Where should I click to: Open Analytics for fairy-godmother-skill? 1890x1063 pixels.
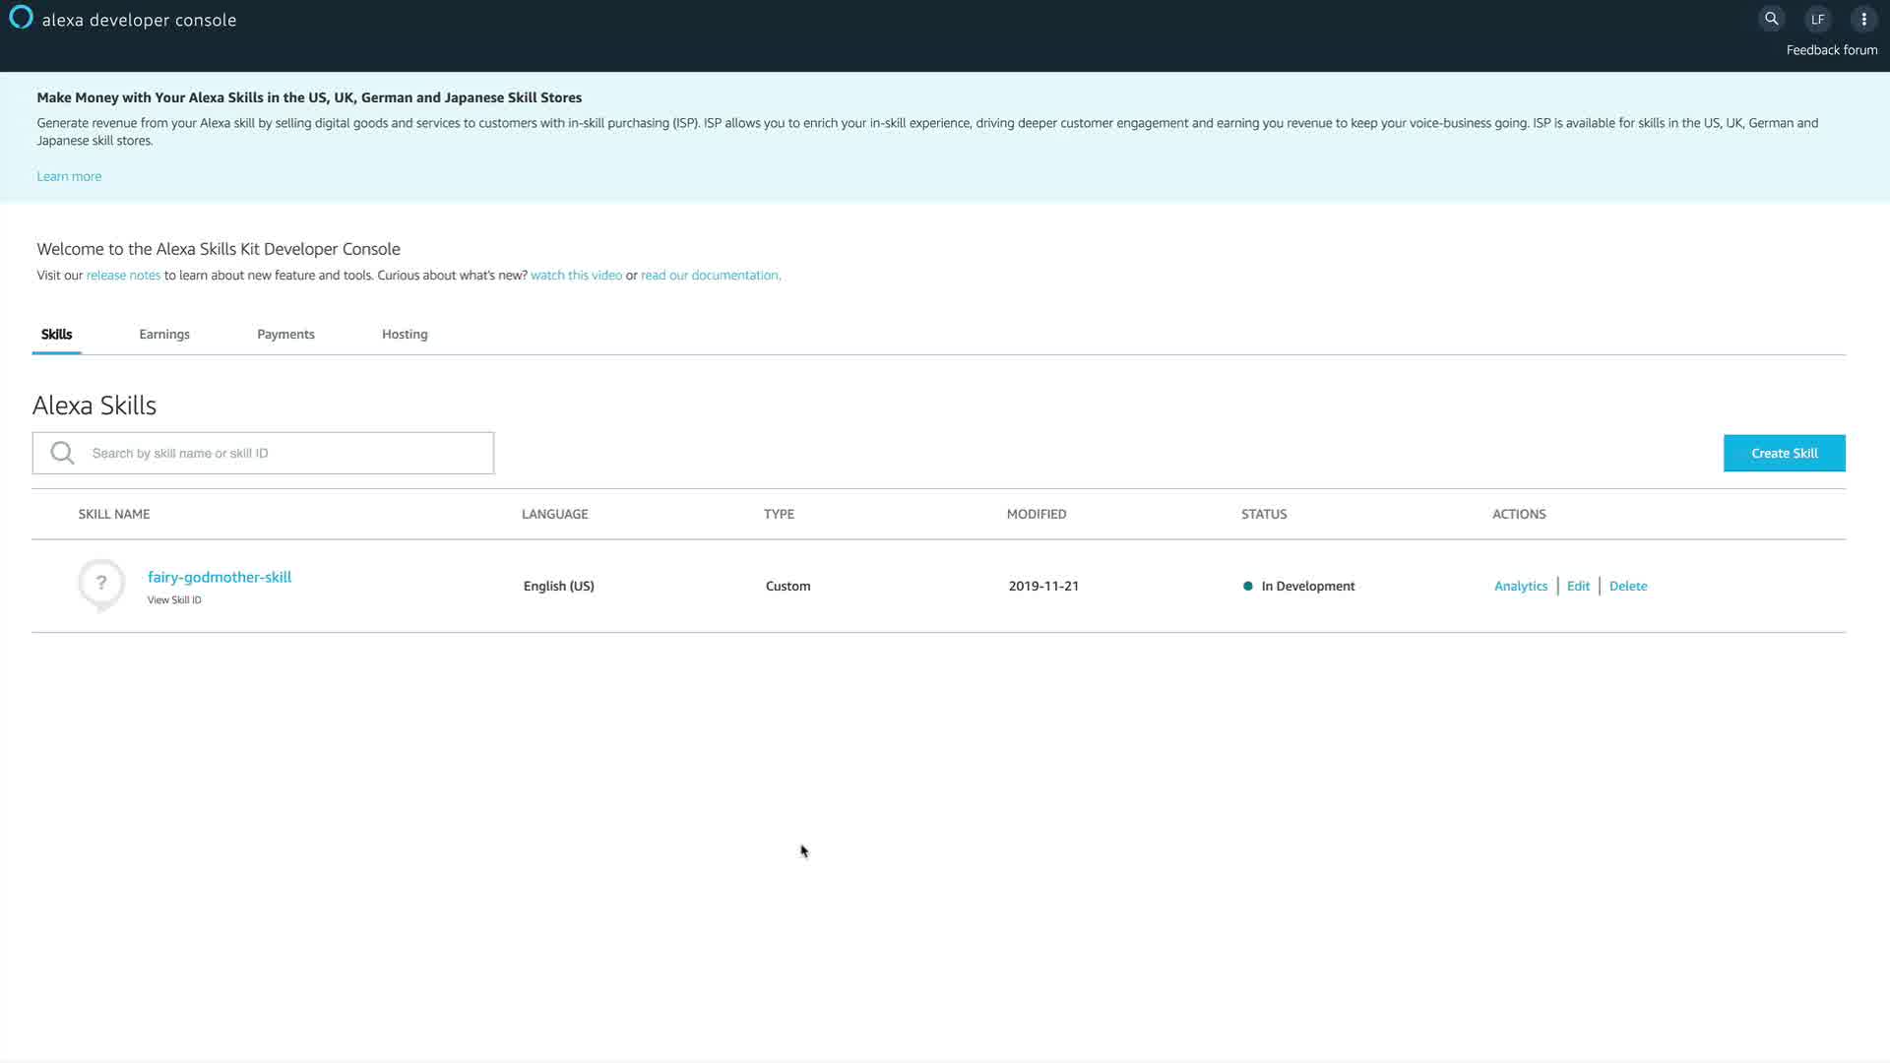pos(1520,586)
